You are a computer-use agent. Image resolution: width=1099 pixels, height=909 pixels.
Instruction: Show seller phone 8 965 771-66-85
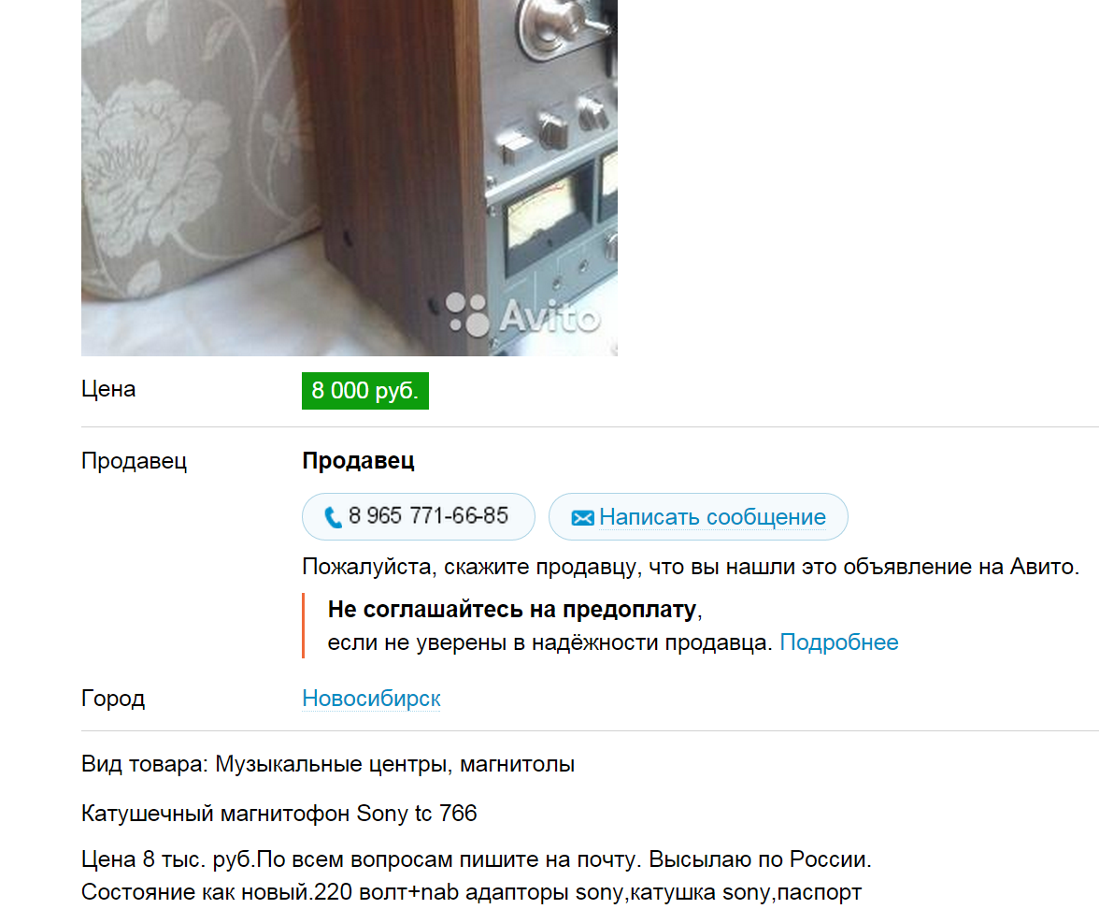tap(419, 517)
